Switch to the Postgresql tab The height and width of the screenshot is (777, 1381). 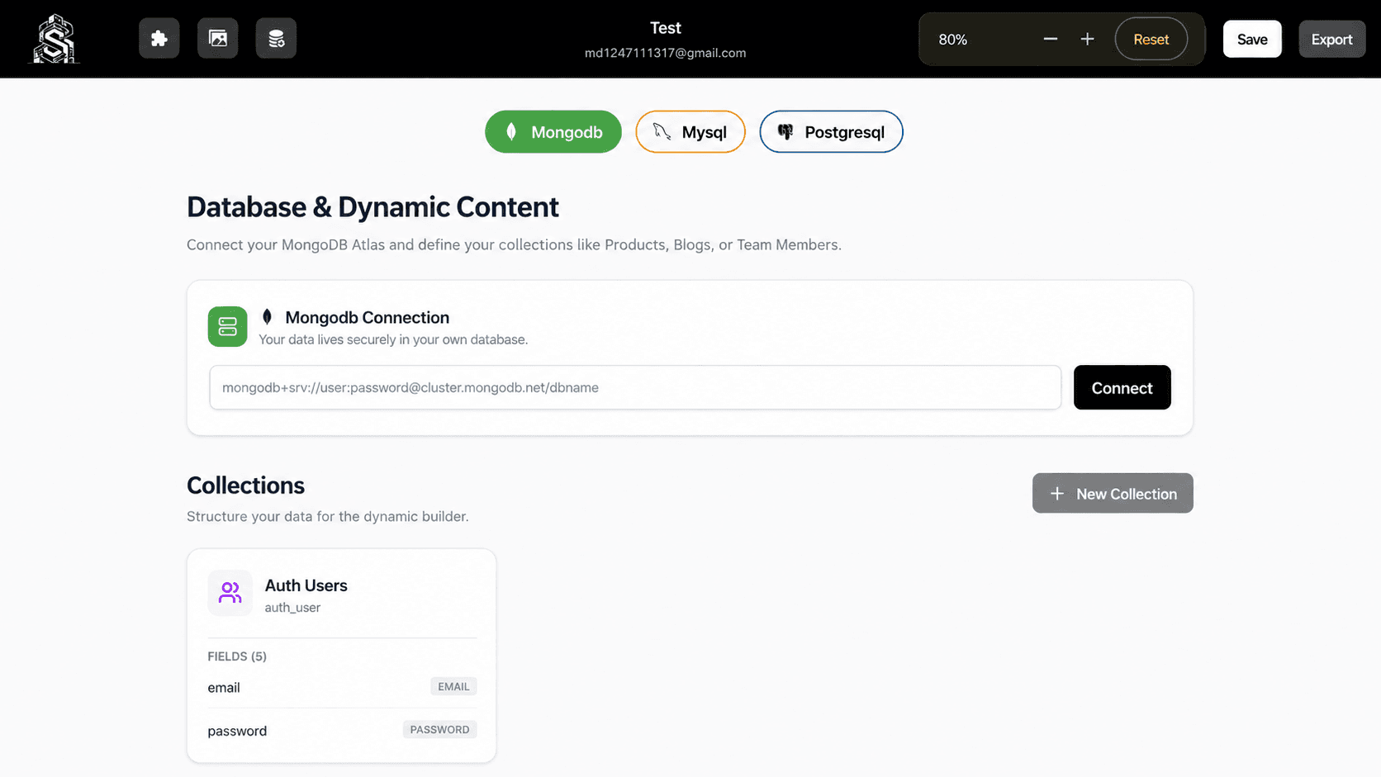[831, 131]
